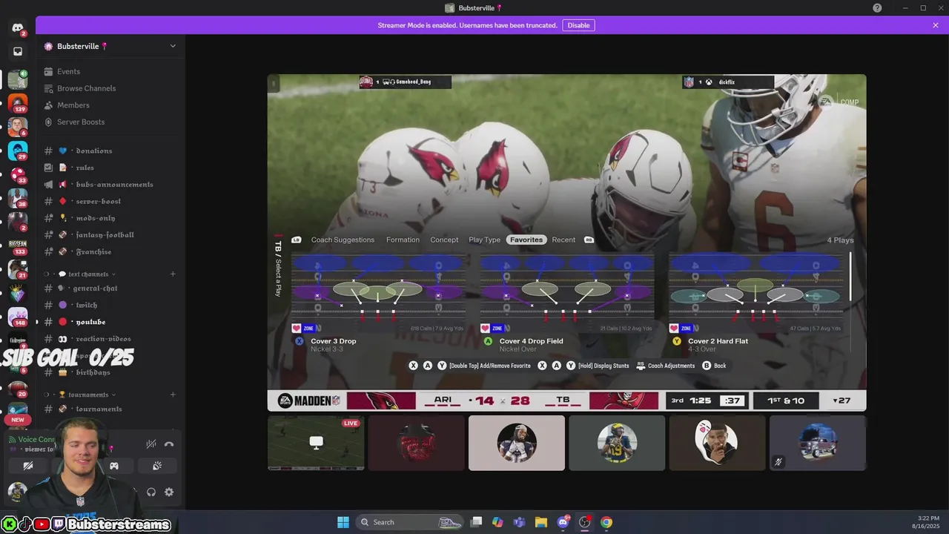Image resolution: width=949 pixels, height=534 pixels.
Task: Open the inbox icon below Discord home
Action: [18, 52]
